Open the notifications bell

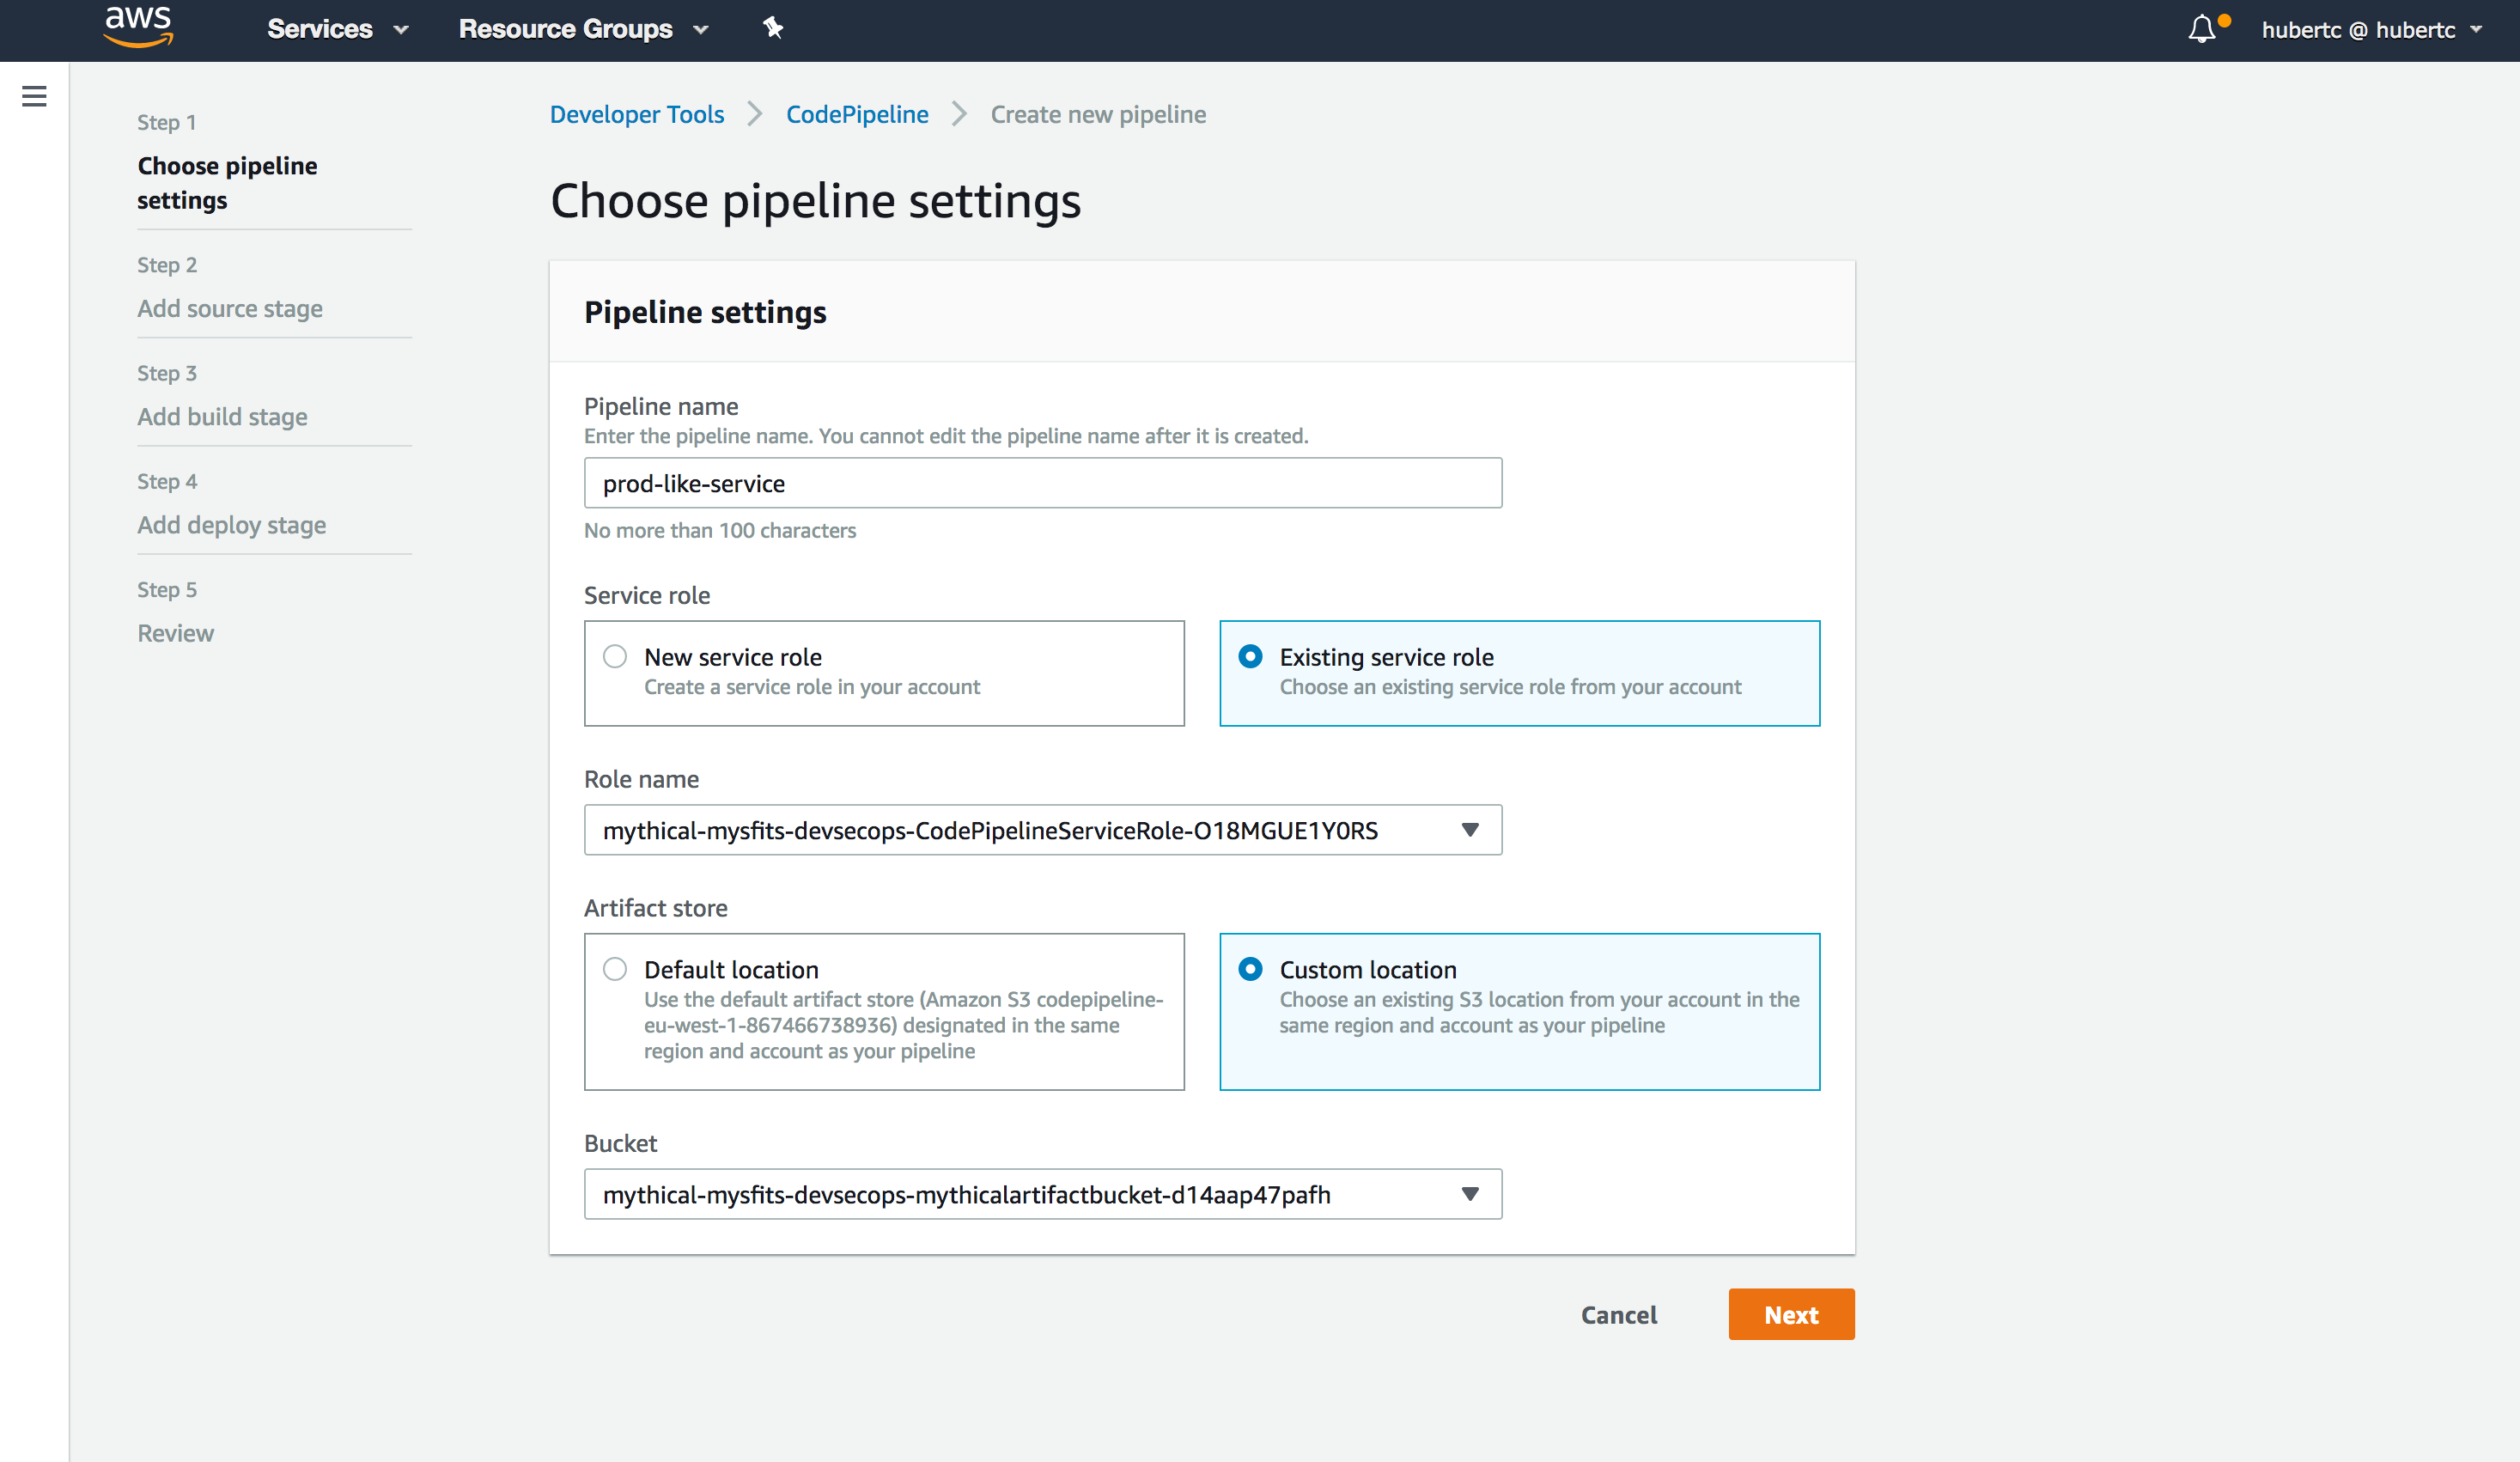(x=2202, y=29)
